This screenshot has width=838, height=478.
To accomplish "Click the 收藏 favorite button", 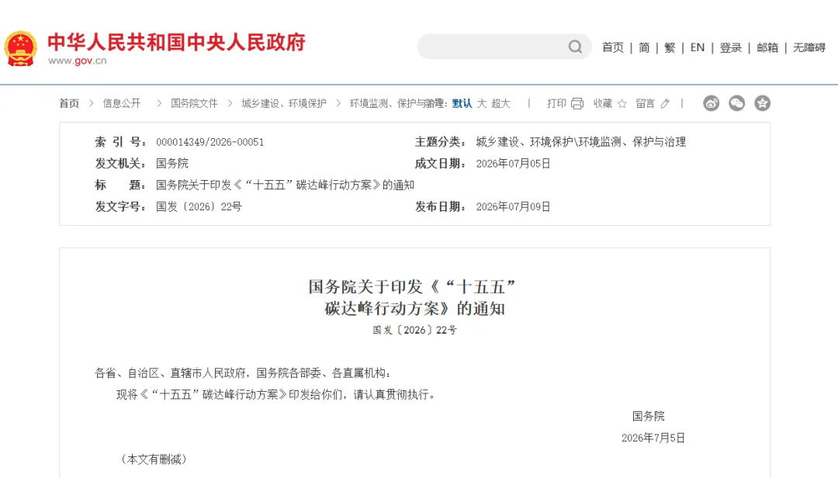I will (603, 103).
